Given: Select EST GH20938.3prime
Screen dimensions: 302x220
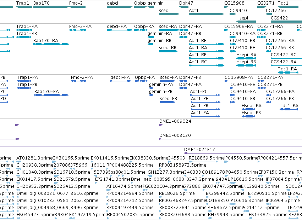Looking at the screenshot, I should [x=35, y=165].
